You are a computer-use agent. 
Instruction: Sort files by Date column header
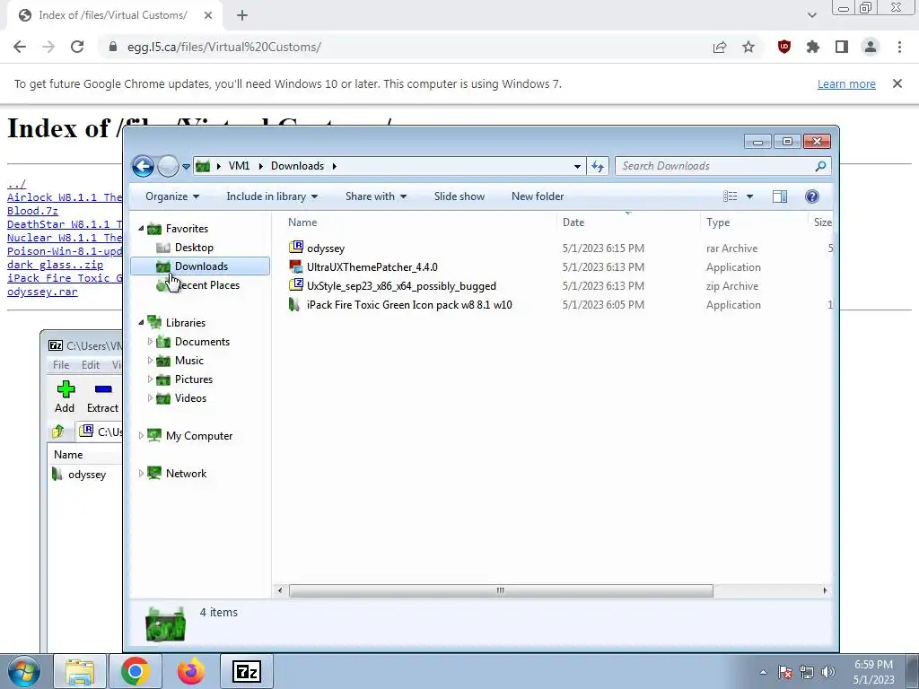pyautogui.click(x=573, y=222)
